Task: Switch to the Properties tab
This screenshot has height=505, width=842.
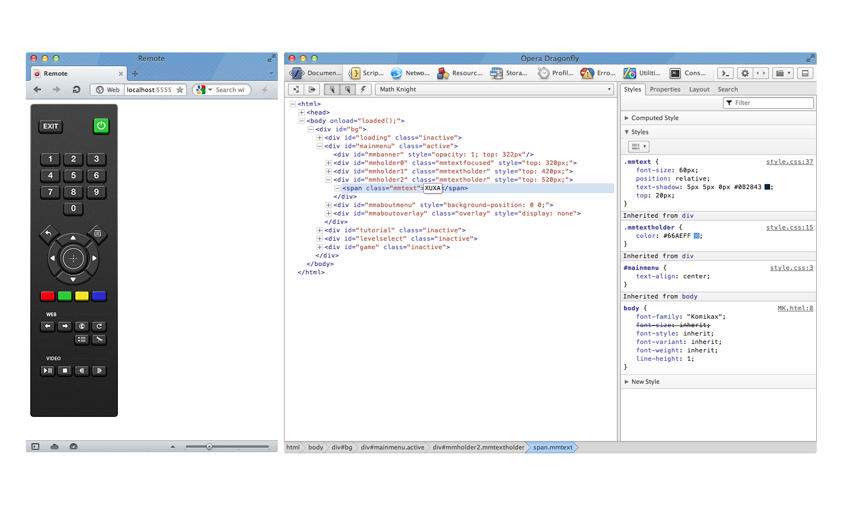Action: [665, 89]
